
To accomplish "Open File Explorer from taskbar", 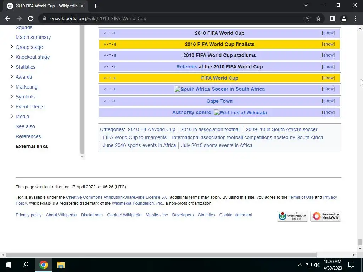I will pos(61,265).
